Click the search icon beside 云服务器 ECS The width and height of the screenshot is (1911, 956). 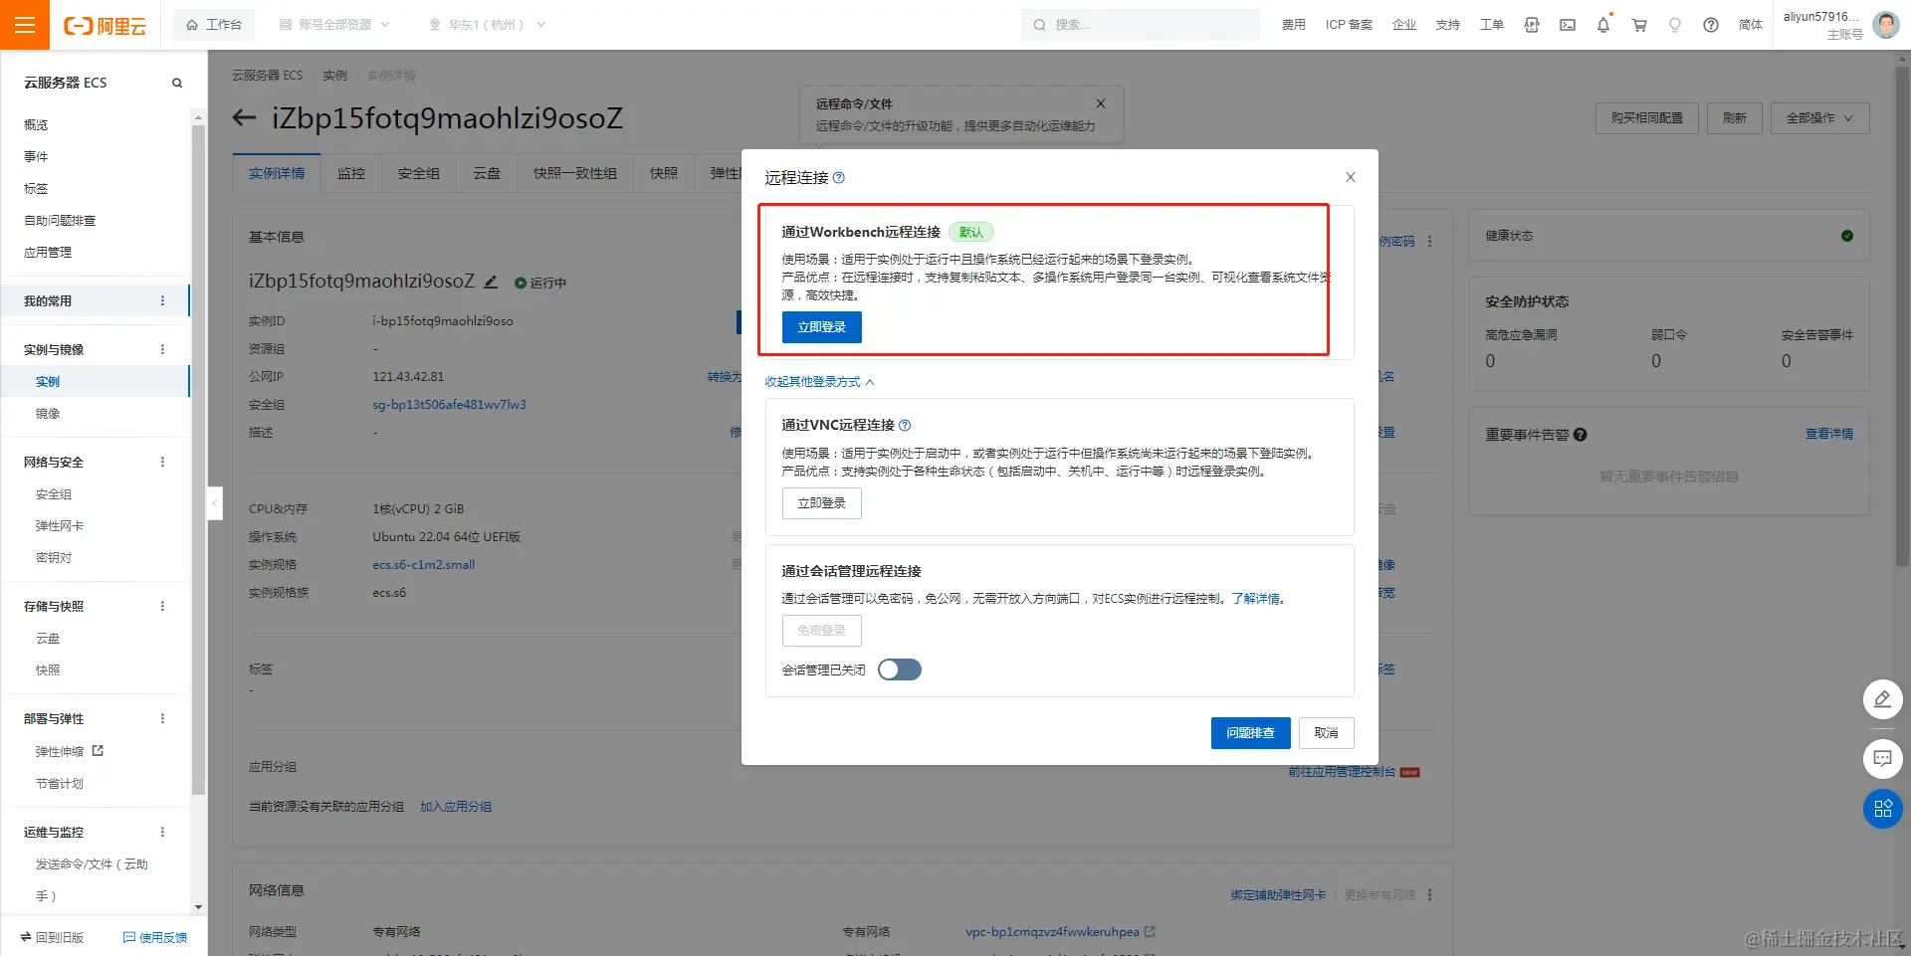(x=177, y=83)
